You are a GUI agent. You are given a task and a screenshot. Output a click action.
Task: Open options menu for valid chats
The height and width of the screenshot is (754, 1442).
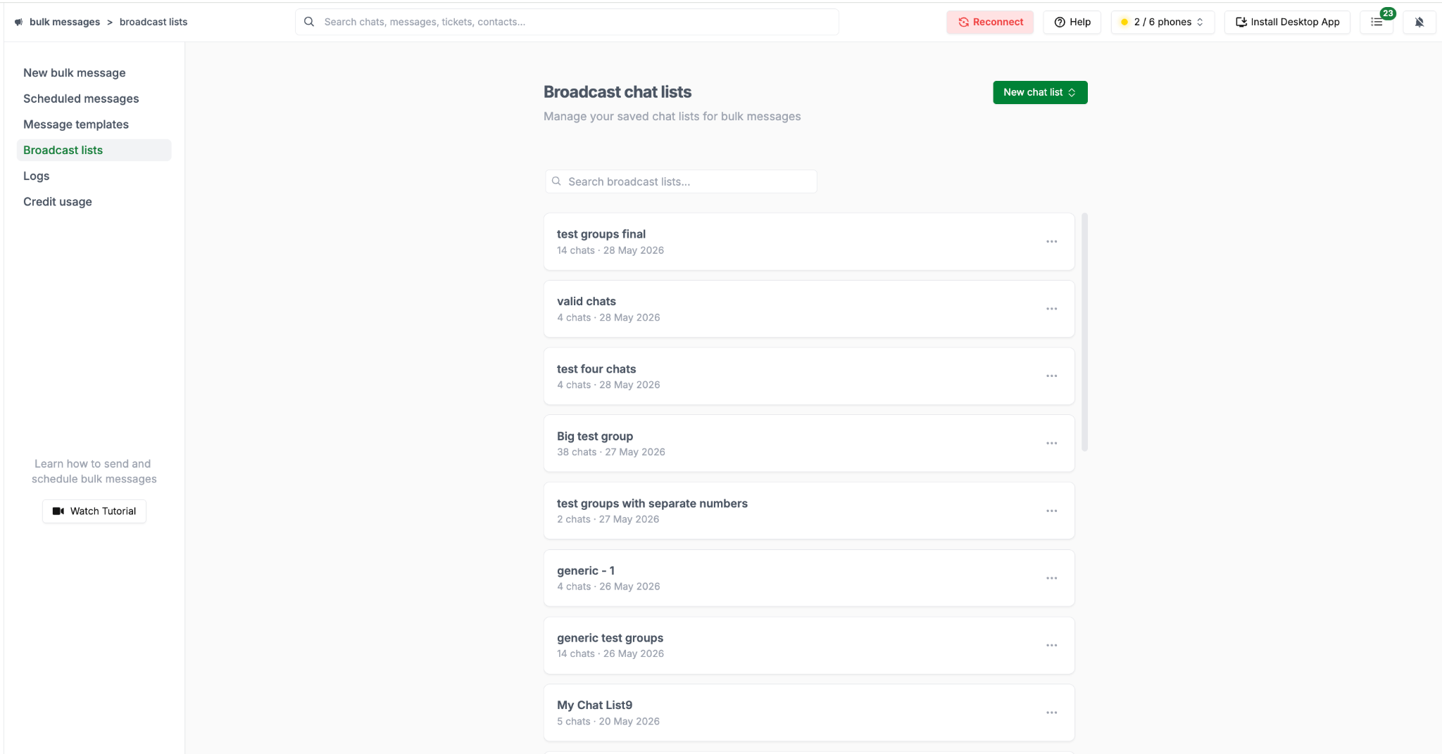(1051, 309)
